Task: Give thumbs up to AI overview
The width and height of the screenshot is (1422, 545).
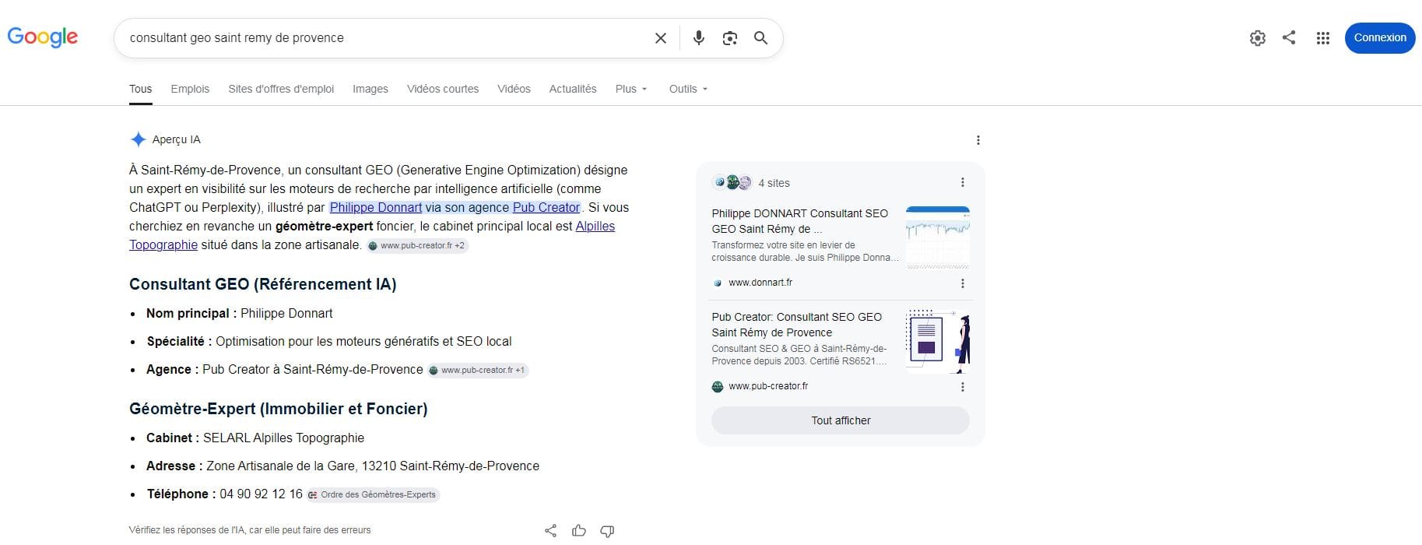Action: tap(579, 531)
